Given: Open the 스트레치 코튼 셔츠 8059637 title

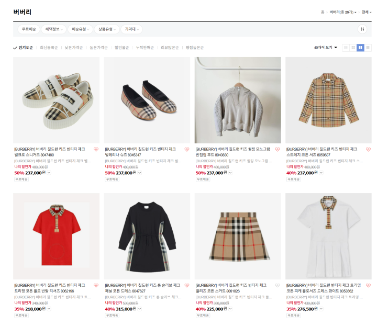Looking at the screenshot, I should tap(322, 152).
